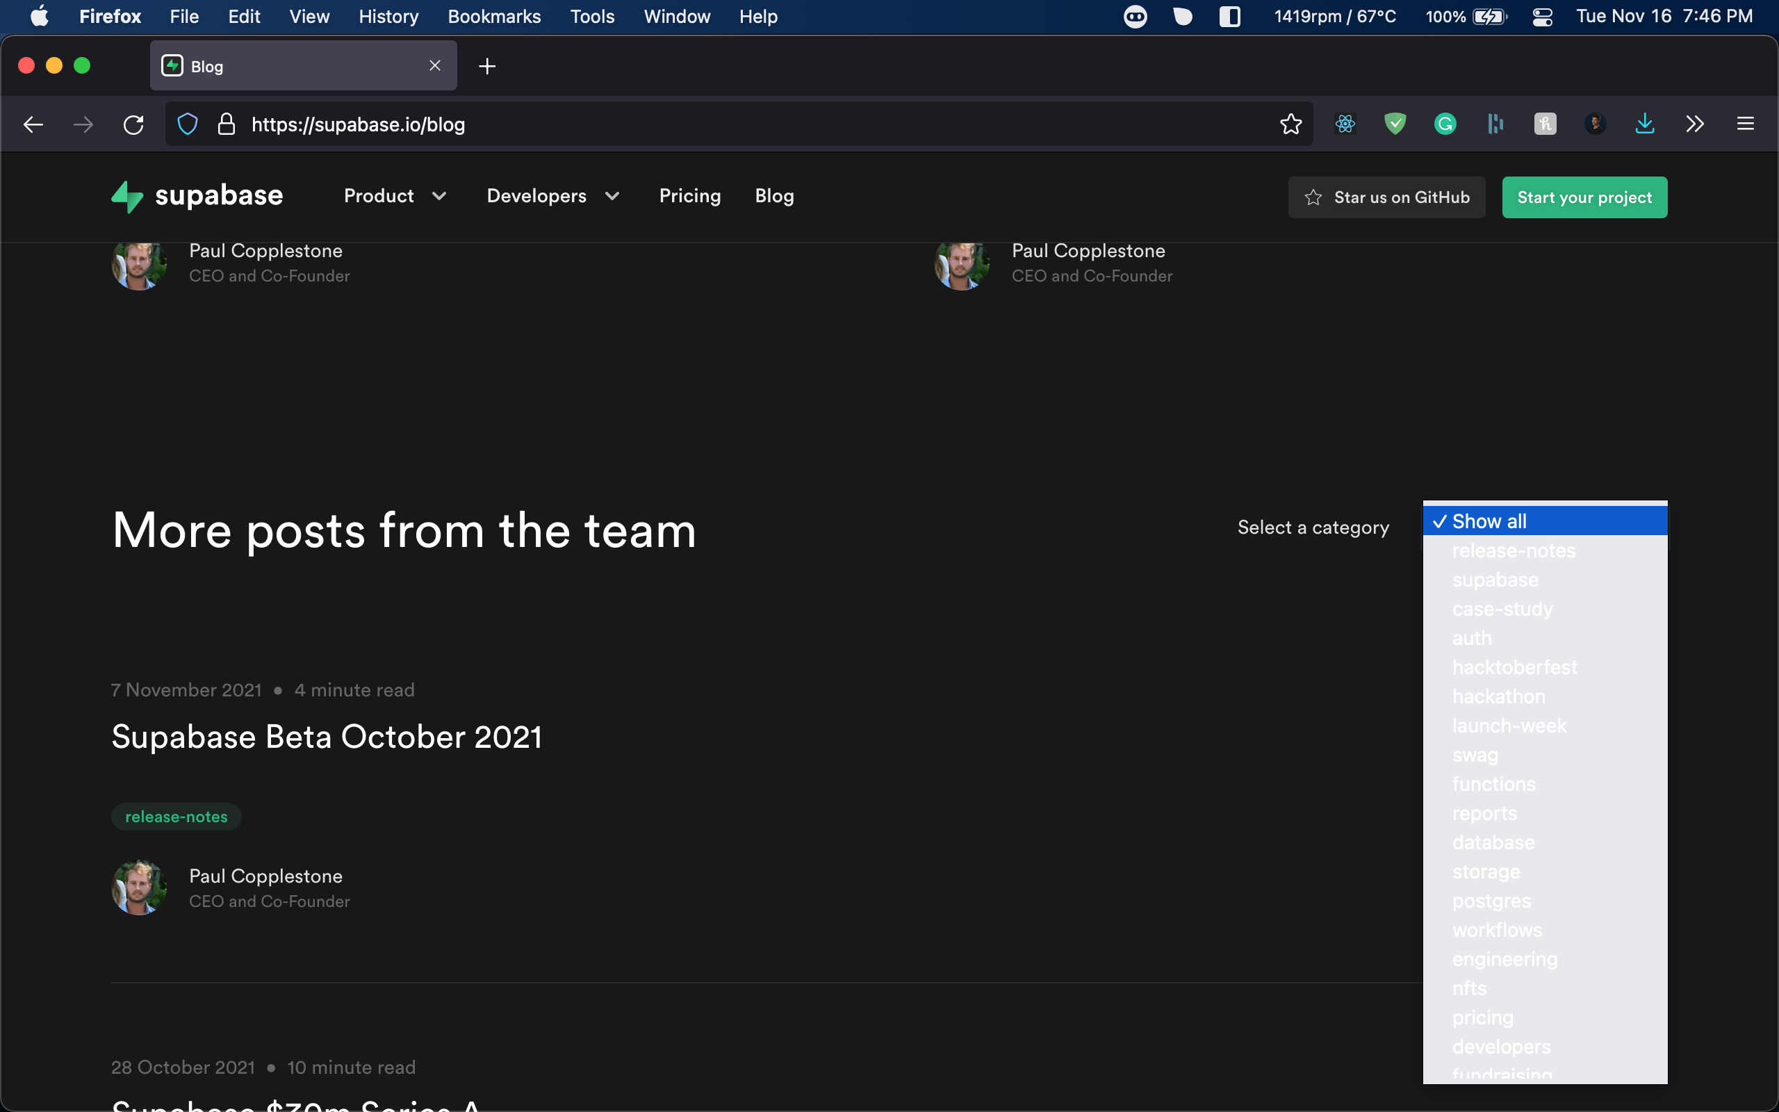Reload the page with the refresh icon
Screen dimensions: 1779x1112
point(133,124)
